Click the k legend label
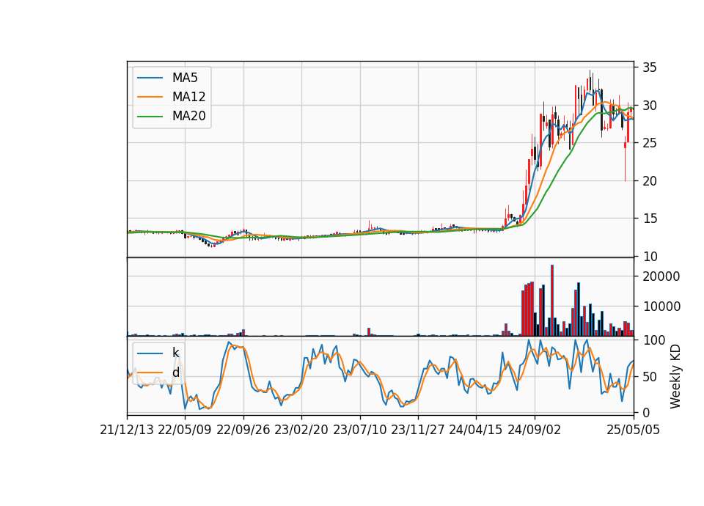The height and width of the screenshot is (506, 704). pyautogui.click(x=175, y=353)
